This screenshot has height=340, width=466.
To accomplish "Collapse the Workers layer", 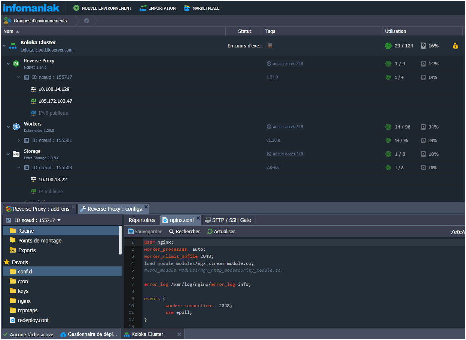I will tap(8, 127).
